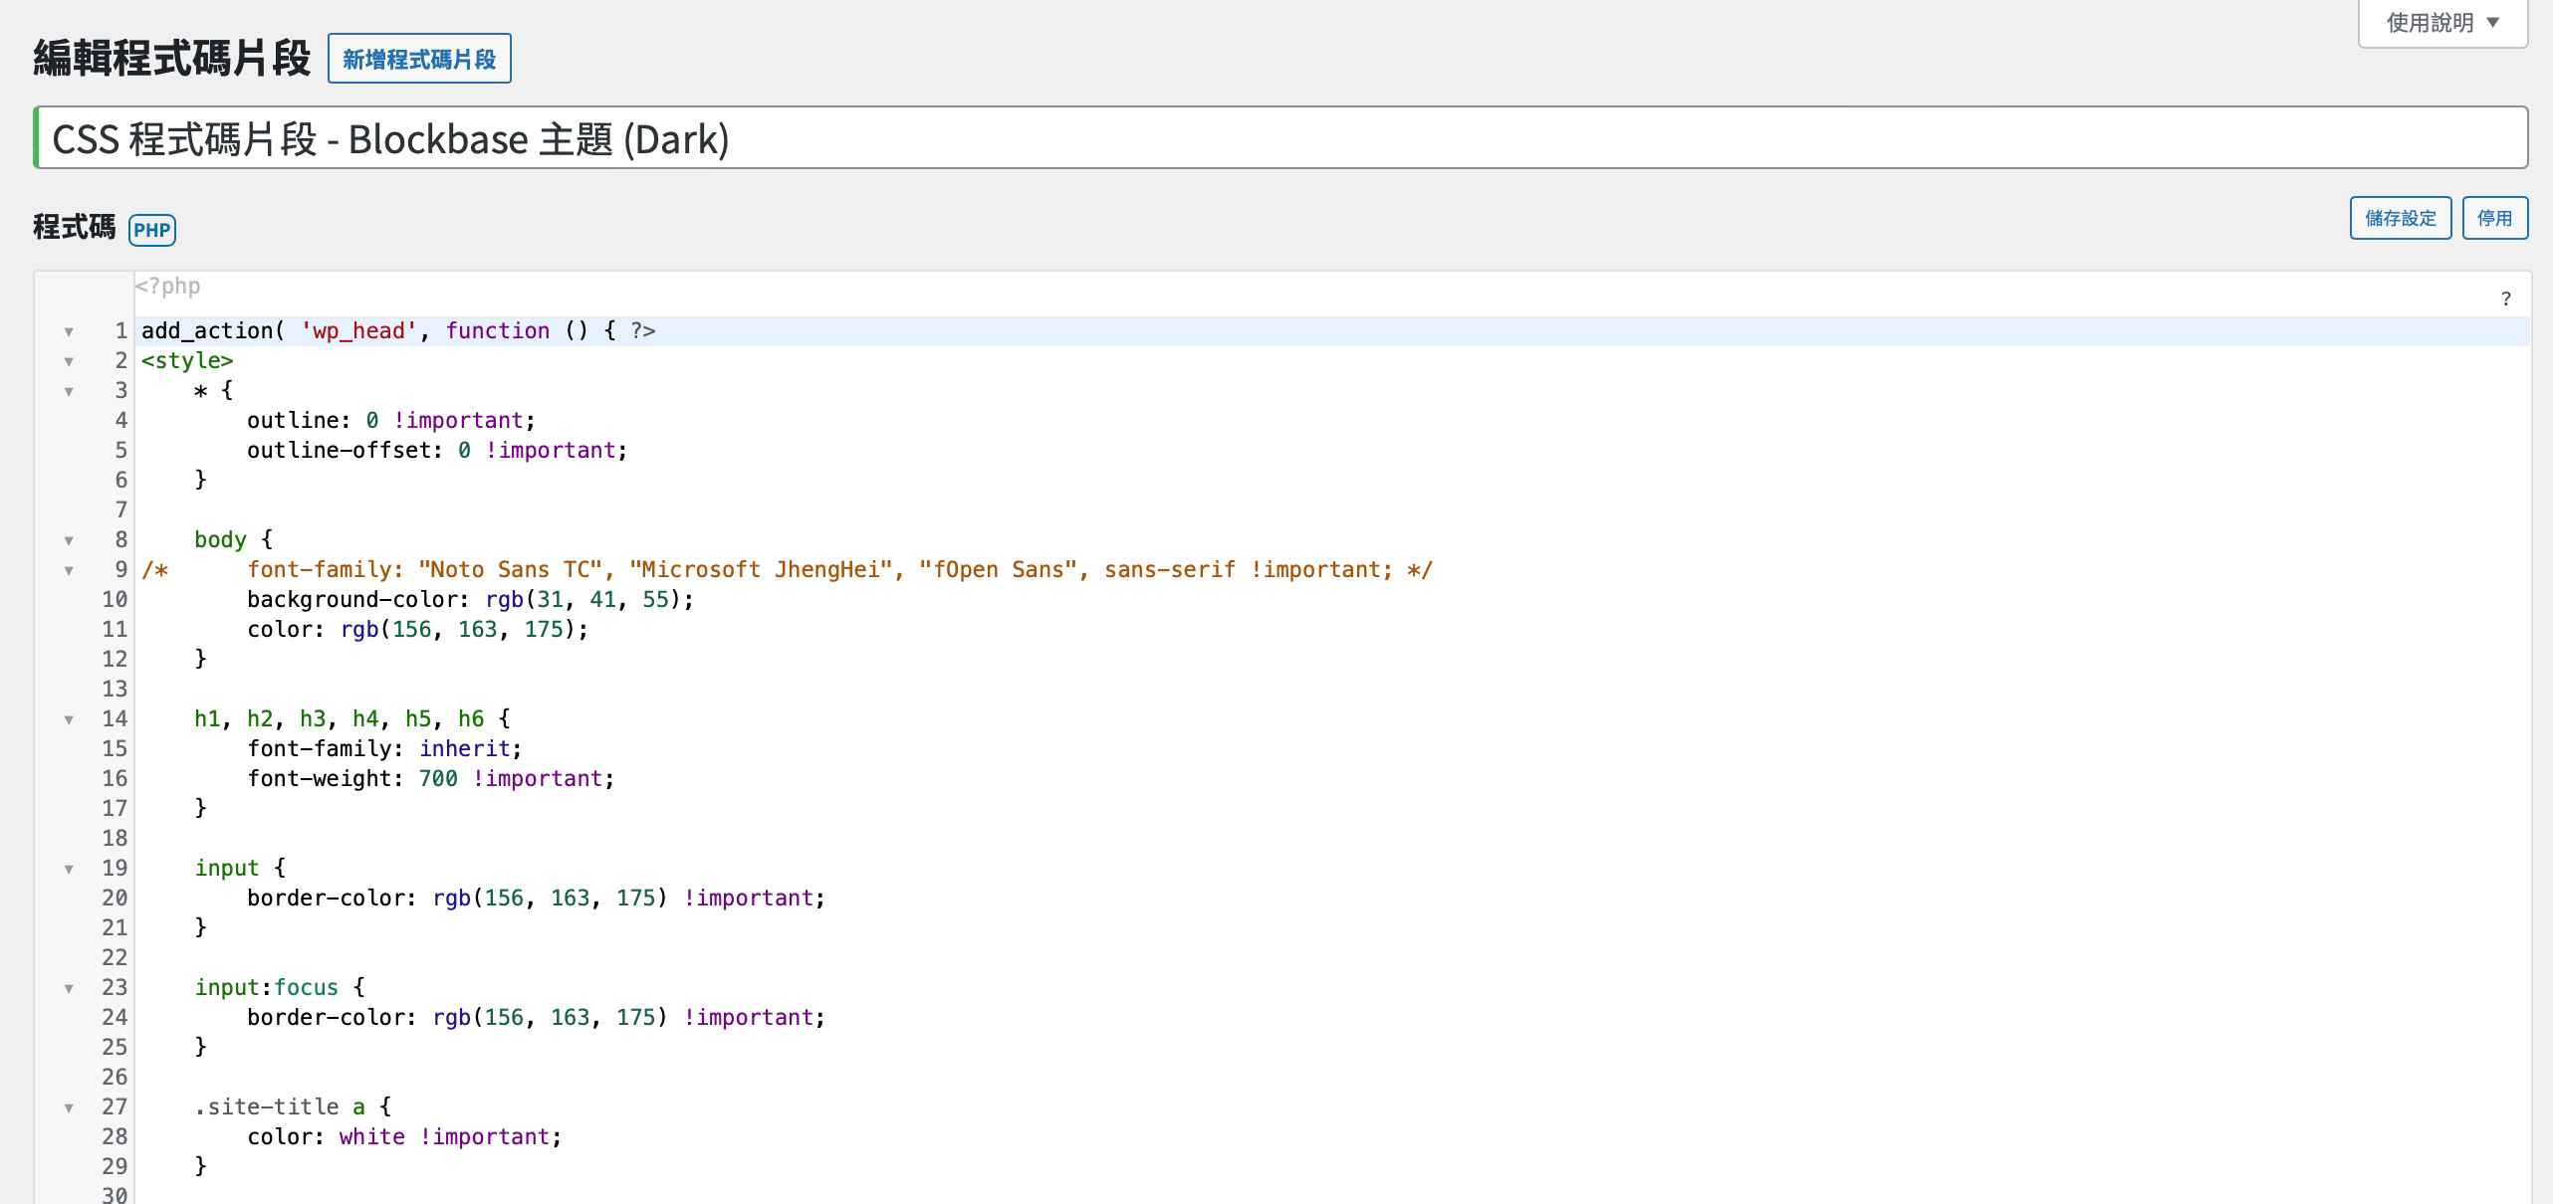Collapse the input rule fold at line 19

coord(69,869)
